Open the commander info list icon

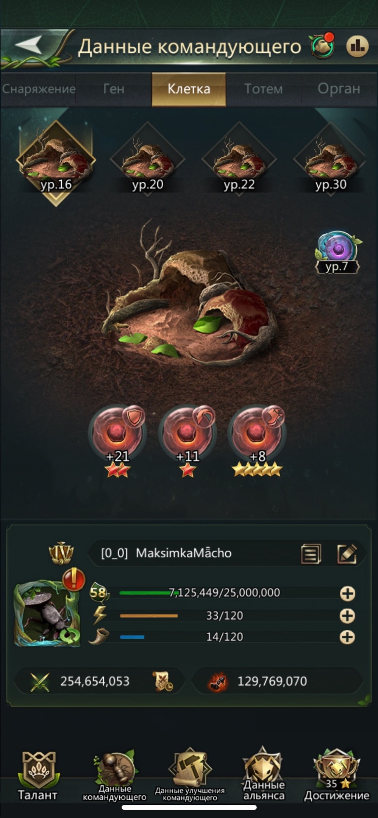[311, 554]
